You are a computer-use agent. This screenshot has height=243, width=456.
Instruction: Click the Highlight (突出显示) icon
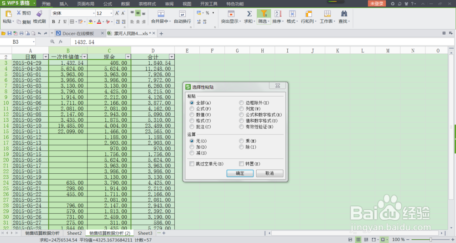[x=231, y=14]
